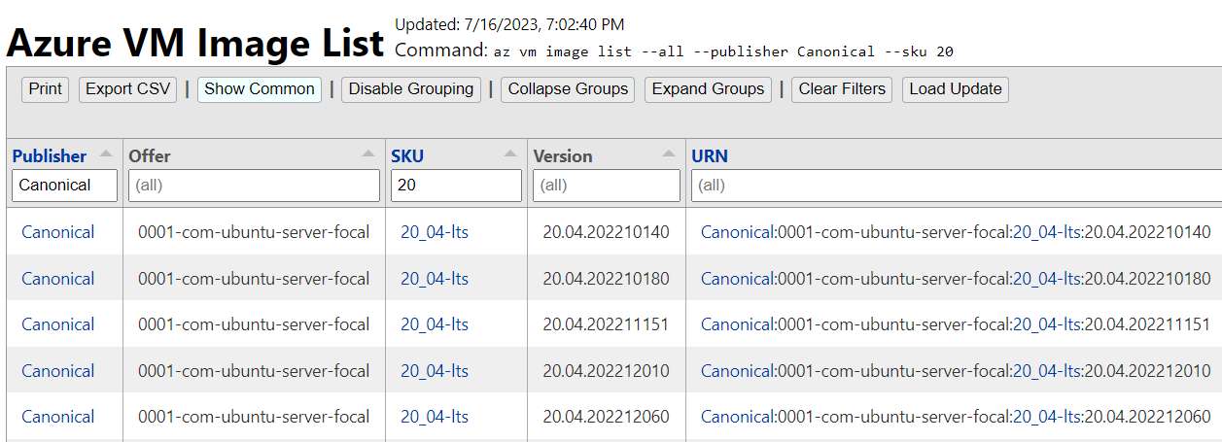The width and height of the screenshot is (1222, 442).
Task: Click Canonical link in row 20.04.202210140
Action: (58, 232)
